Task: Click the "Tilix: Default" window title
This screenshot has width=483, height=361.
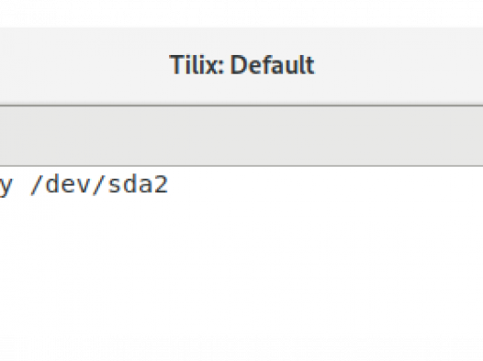Action: point(241,64)
